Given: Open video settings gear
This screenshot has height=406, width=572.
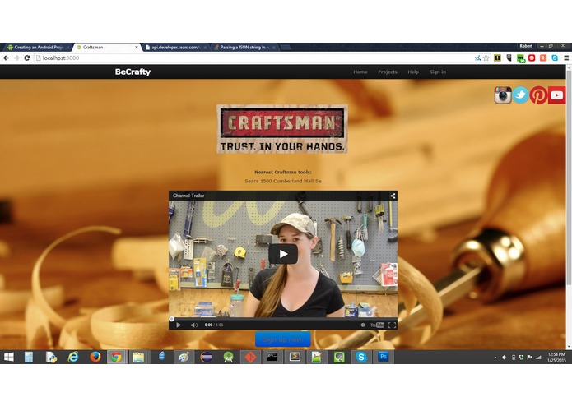Looking at the screenshot, I should pos(363,325).
